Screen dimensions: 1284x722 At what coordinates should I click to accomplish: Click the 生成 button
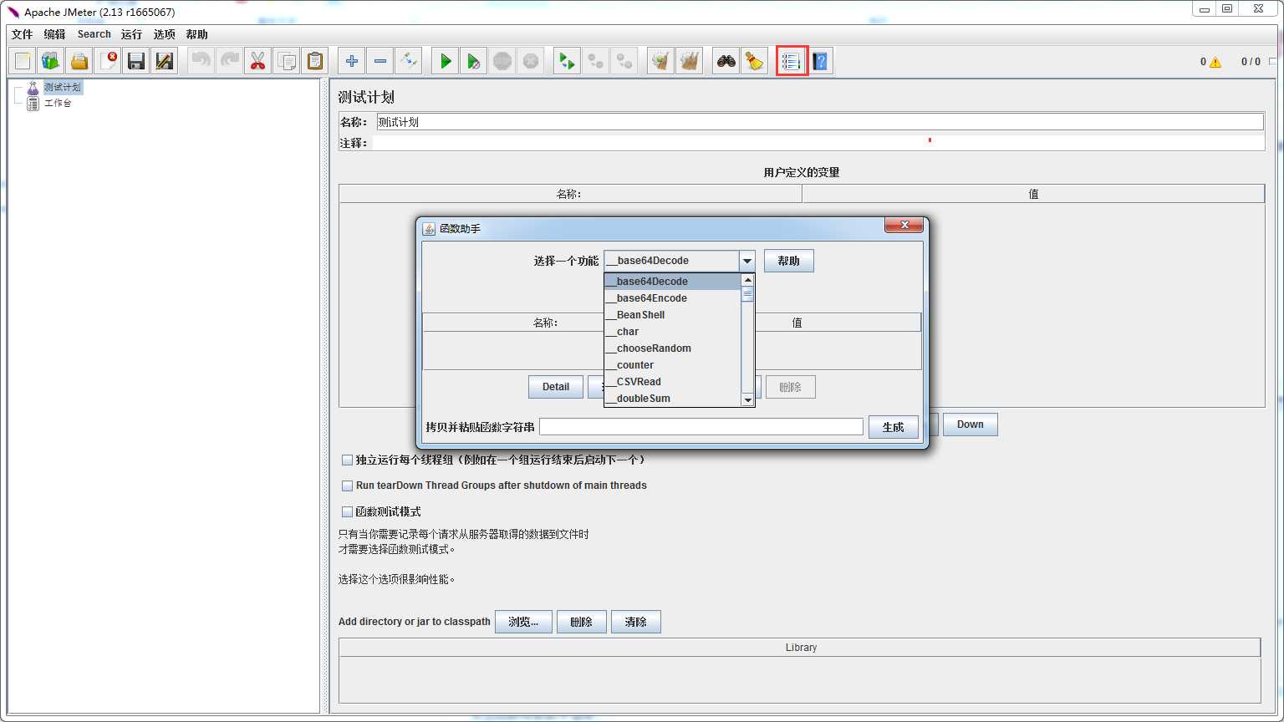click(894, 427)
